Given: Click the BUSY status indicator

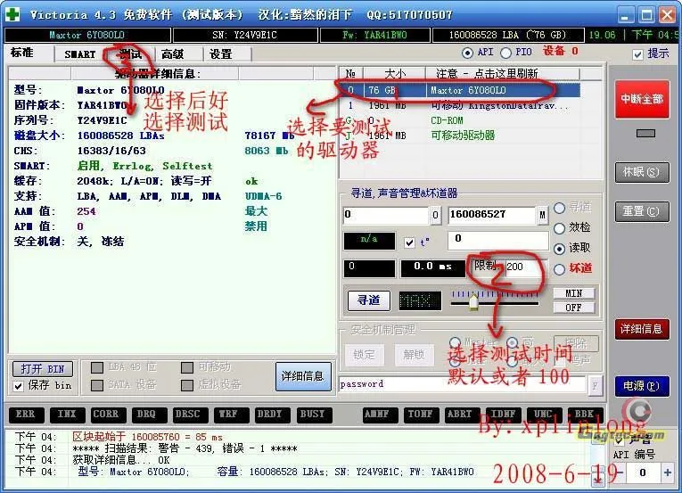Looking at the screenshot, I should 313,415.
